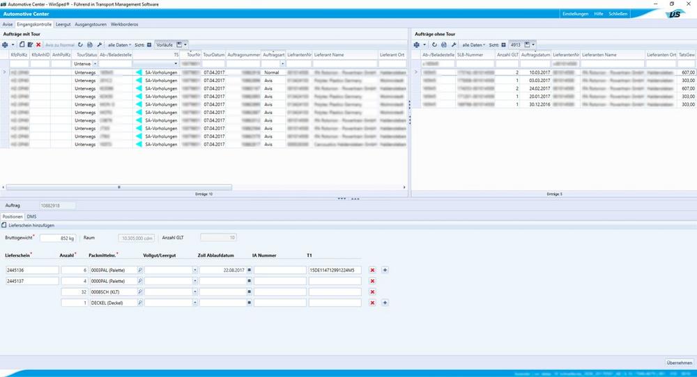Click Lieferschein hinzufügen
Image resolution: width=697 pixels, height=377 pixels.
pyautogui.click(x=28, y=225)
